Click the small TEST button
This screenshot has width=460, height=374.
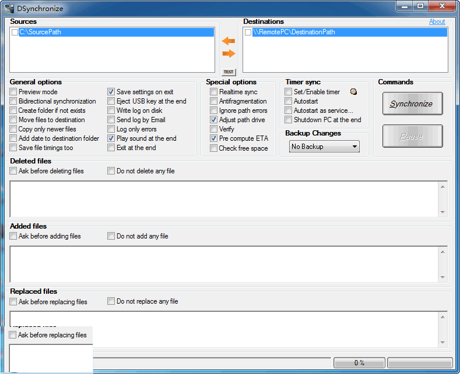pyautogui.click(x=229, y=72)
